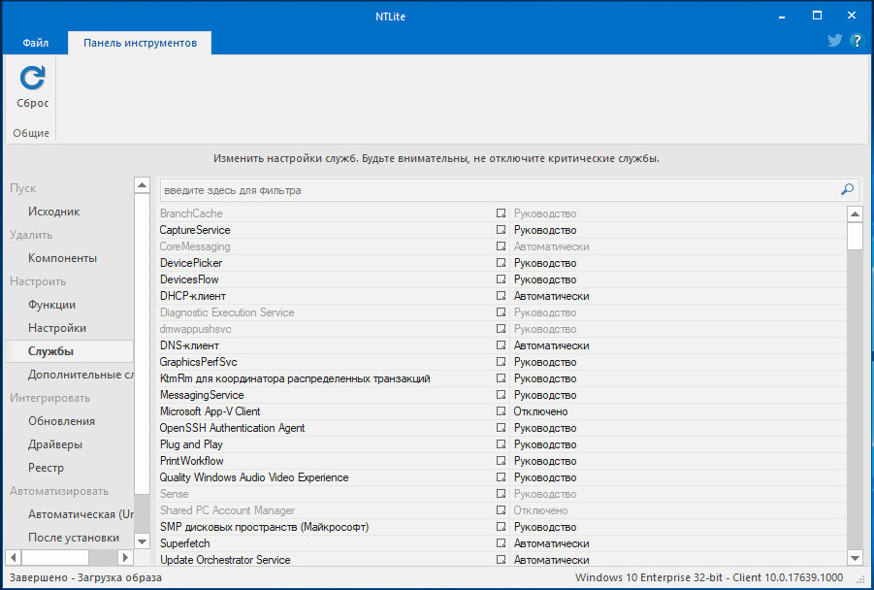Open startup type value for DNS-клиент
Viewport: 874px width, 590px height.
pos(551,345)
